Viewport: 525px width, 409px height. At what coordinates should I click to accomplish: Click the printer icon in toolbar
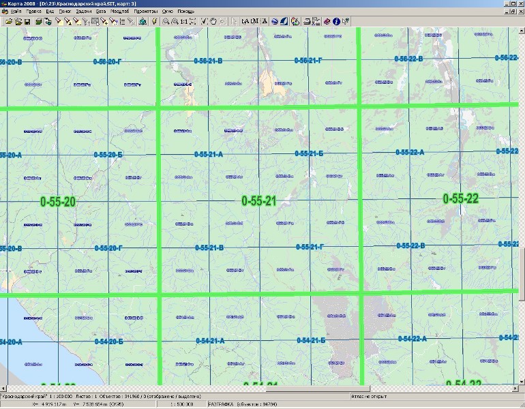(x=307, y=22)
